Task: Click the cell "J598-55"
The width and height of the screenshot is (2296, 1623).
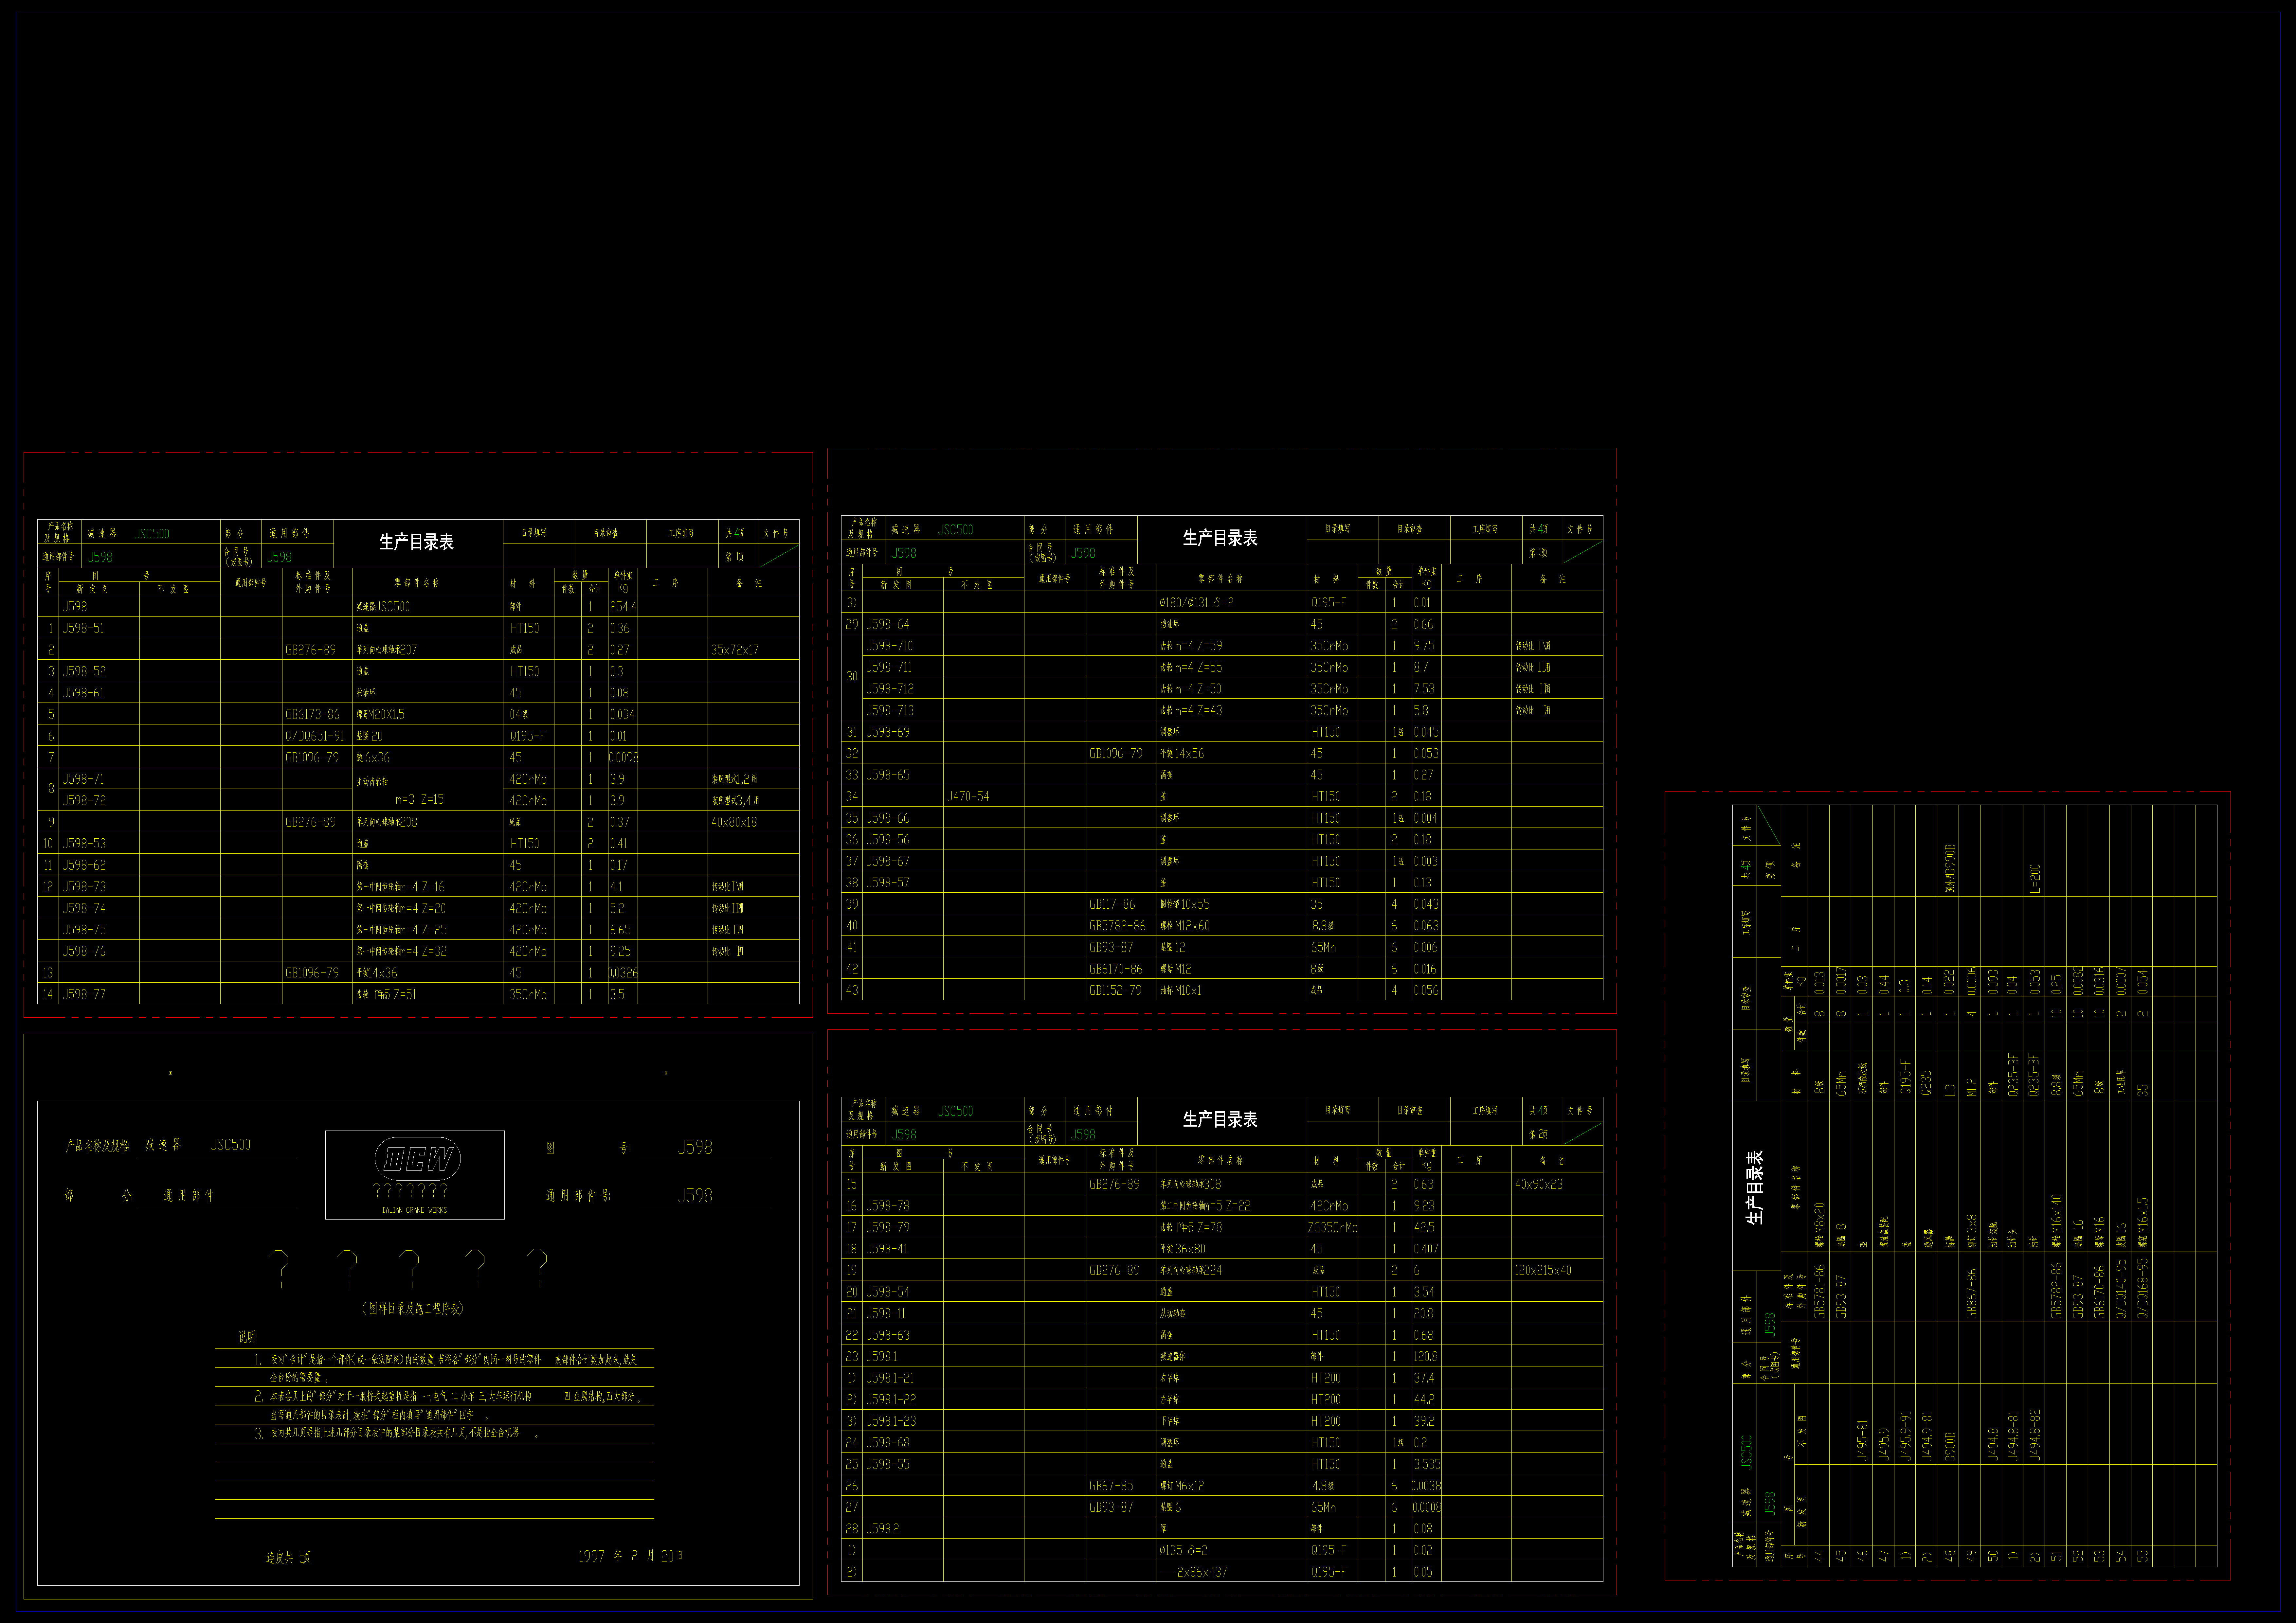Action: coord(888,1464)
